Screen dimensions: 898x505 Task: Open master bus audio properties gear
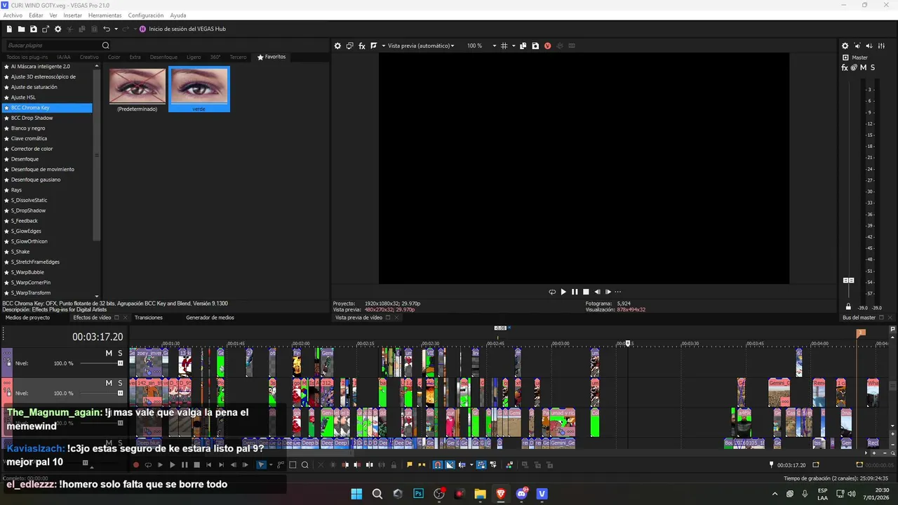click(845, 46)
